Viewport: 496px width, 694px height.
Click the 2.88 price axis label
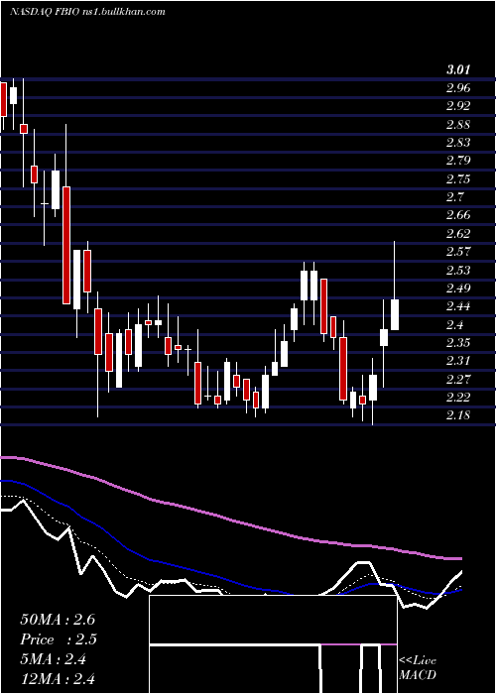click(458, 124)
